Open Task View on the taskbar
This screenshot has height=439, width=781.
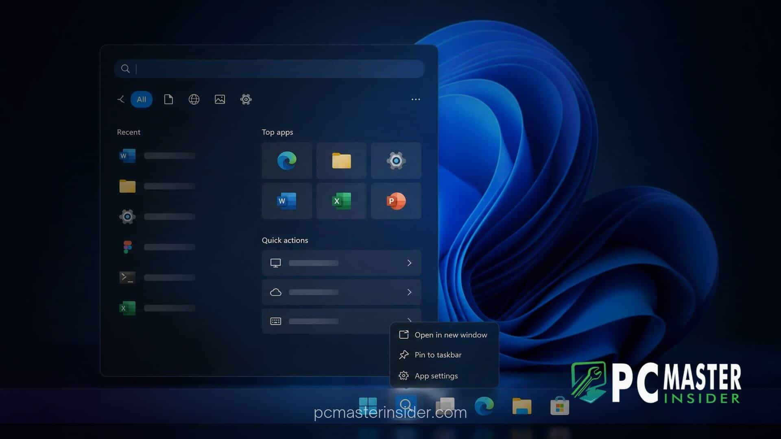click(x=445, y=405)
